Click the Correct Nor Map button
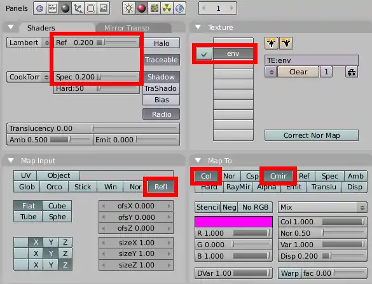This screenshot has width=372, height=284. tap(312, 135)
